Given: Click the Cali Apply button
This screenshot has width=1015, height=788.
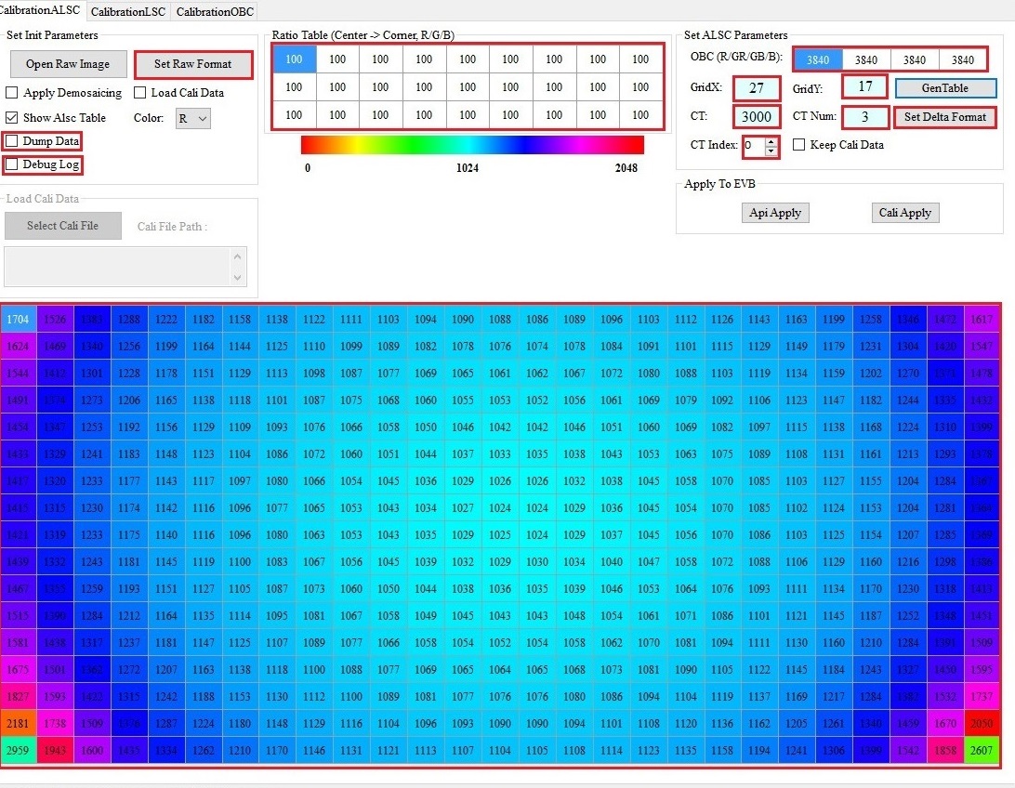Looking at the screenshot, I should click(904, 212).
